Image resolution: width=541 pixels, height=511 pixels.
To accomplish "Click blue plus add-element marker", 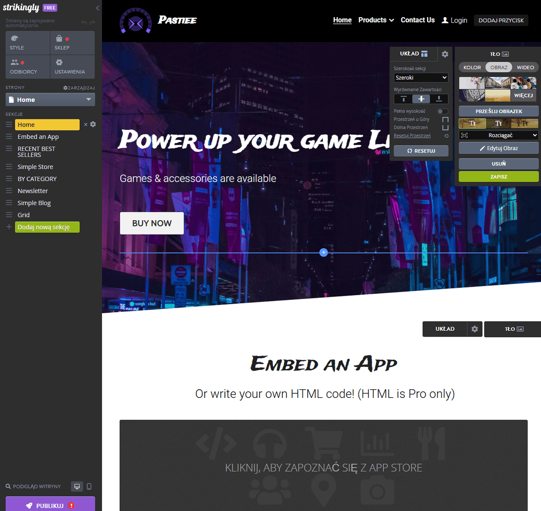I will click(323, 252).
